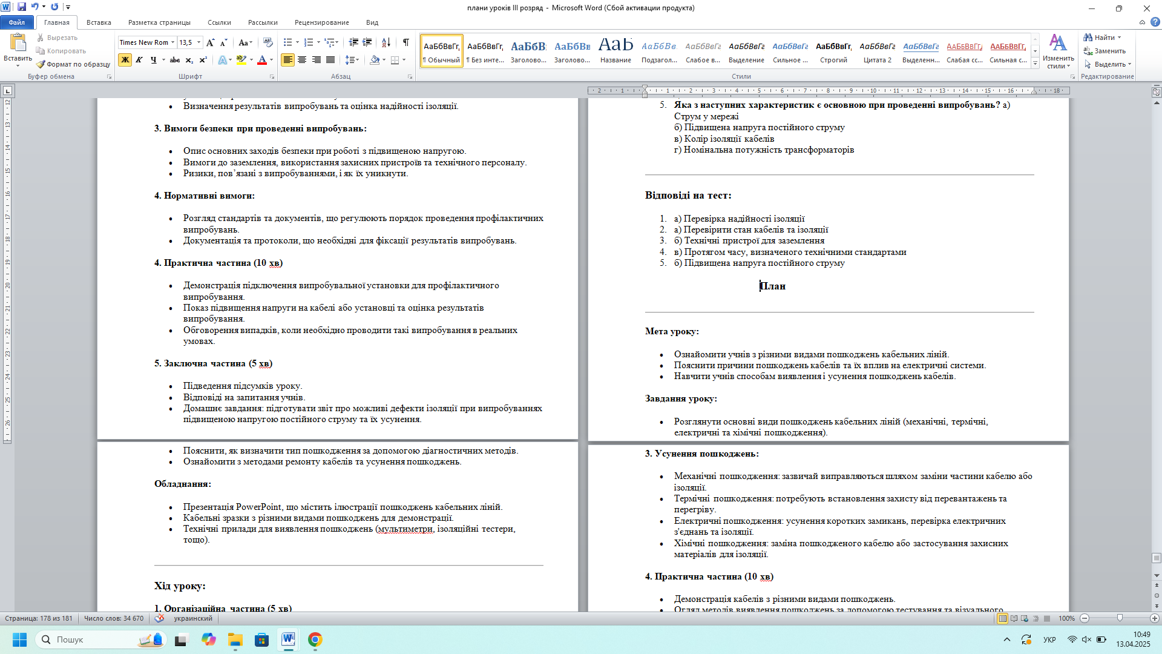
Task: Open the Вставка ribbon tab
Action: [x=99, y=22]
